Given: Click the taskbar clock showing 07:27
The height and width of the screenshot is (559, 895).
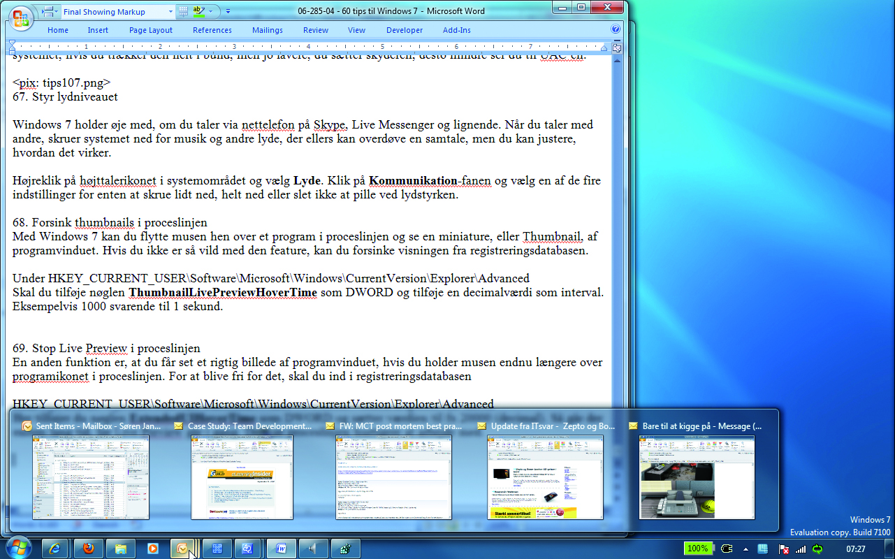Looking at the screenshot, I should (855, 549).
